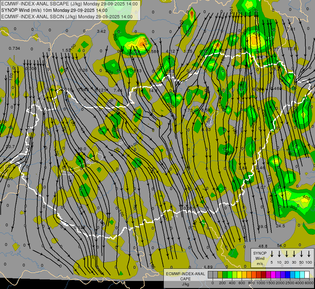Select the yellow 600 J/kg legend swatch

click(x=239, y=275)
